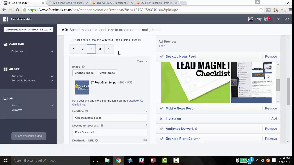This screenshot has width=294, height=165.
Task: Click the Ad section monitor icon
Action: click(6, 99)
